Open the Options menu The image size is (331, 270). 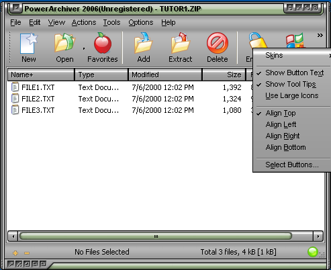click(x=141, y=22)
